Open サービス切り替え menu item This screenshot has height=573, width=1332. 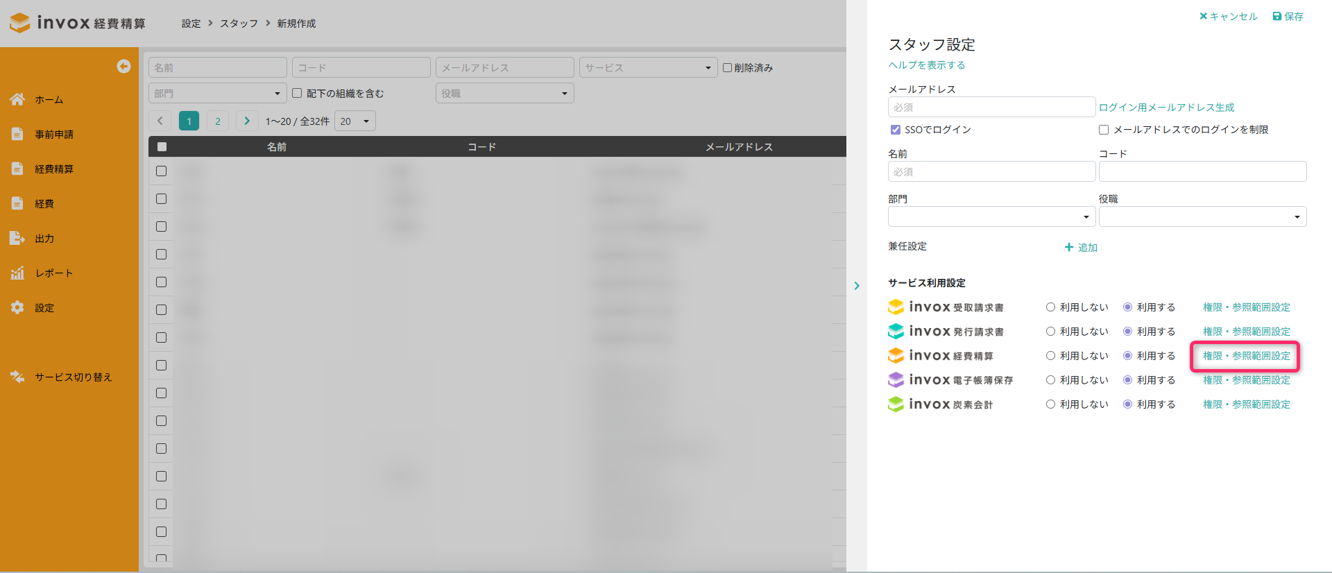click(x=74, y=377)
